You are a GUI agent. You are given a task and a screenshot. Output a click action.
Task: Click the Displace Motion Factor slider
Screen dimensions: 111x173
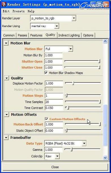pos(83,83)
